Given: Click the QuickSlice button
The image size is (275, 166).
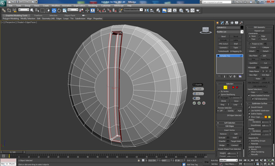Looking at the screenshot, I should [253, 63].
